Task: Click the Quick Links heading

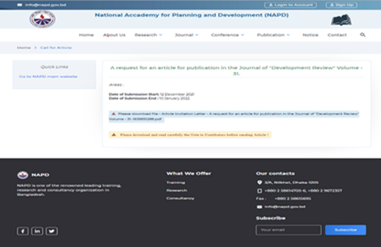Action: click(54, 67)
